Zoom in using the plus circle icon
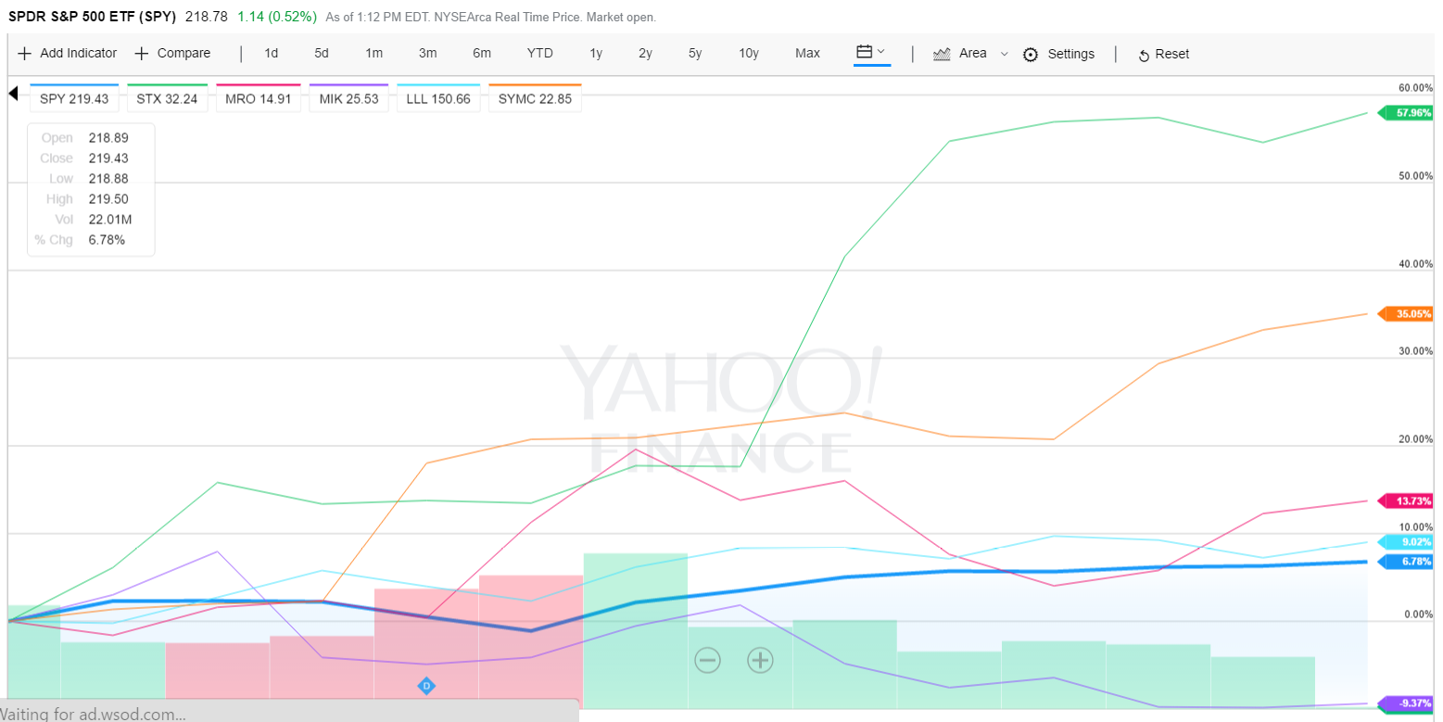The height and width of the screenshot is (722, 1443). [x=760, y=660]
